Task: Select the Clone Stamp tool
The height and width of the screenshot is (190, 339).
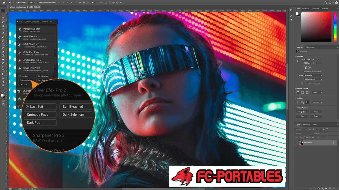Action: (x=3, y=44)
